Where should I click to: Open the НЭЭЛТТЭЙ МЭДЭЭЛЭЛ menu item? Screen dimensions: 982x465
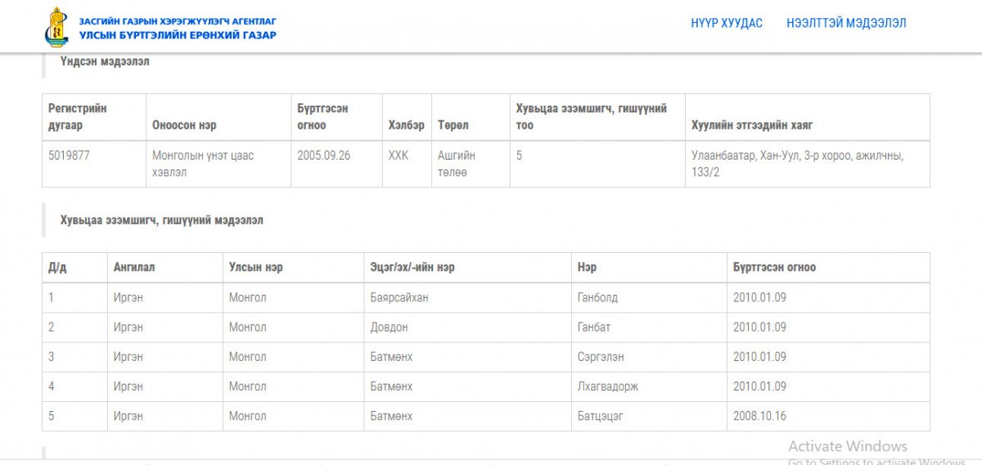tap(846, 23)
